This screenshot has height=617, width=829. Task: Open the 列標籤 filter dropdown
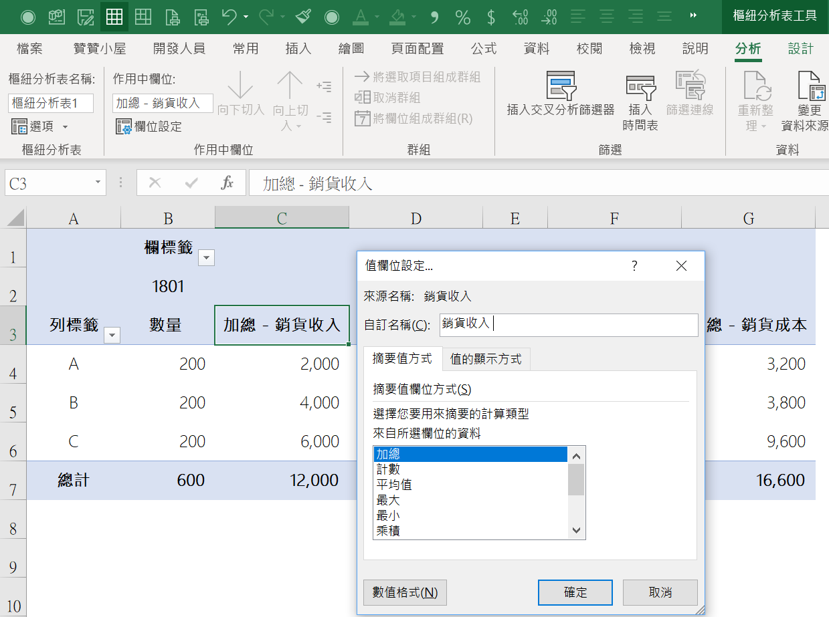[x=112, y=336]
